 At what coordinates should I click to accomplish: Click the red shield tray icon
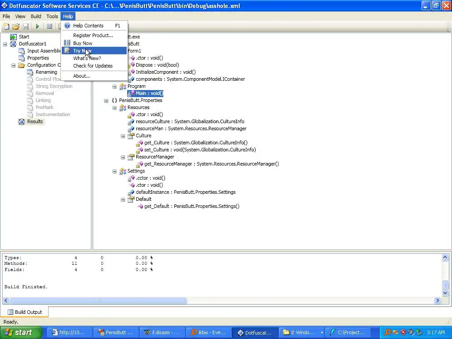point(403,332)
